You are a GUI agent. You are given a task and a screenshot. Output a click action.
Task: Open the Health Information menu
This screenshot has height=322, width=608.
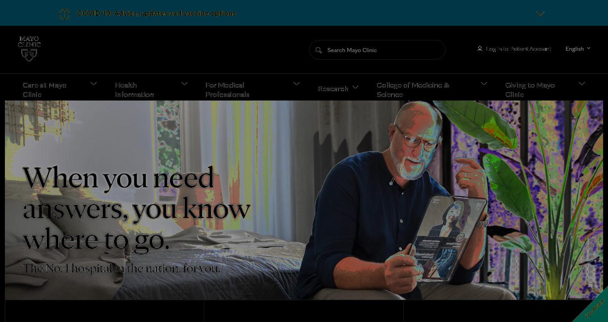[134, 89]
